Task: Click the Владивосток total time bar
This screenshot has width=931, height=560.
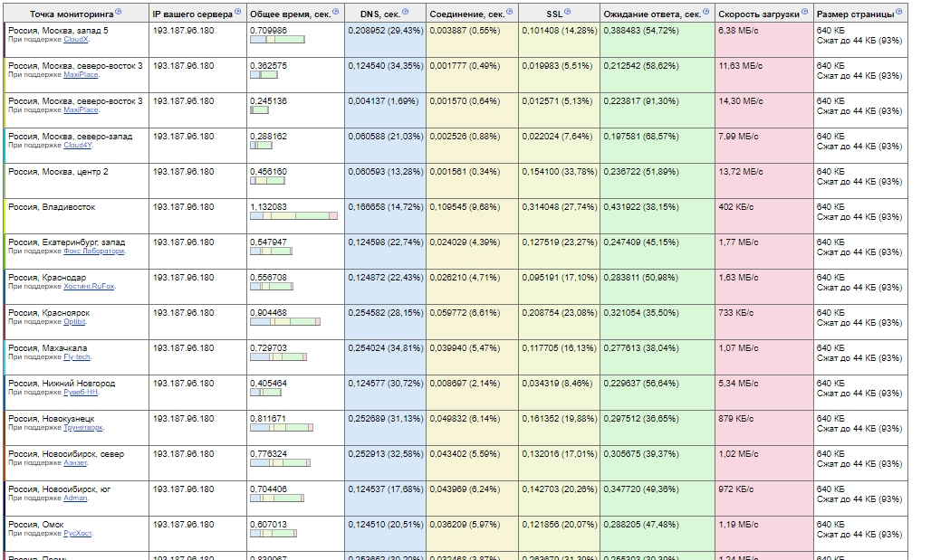Action: (293, 215)
